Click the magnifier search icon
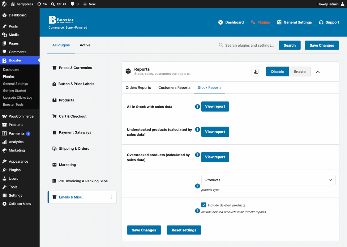 220,45
